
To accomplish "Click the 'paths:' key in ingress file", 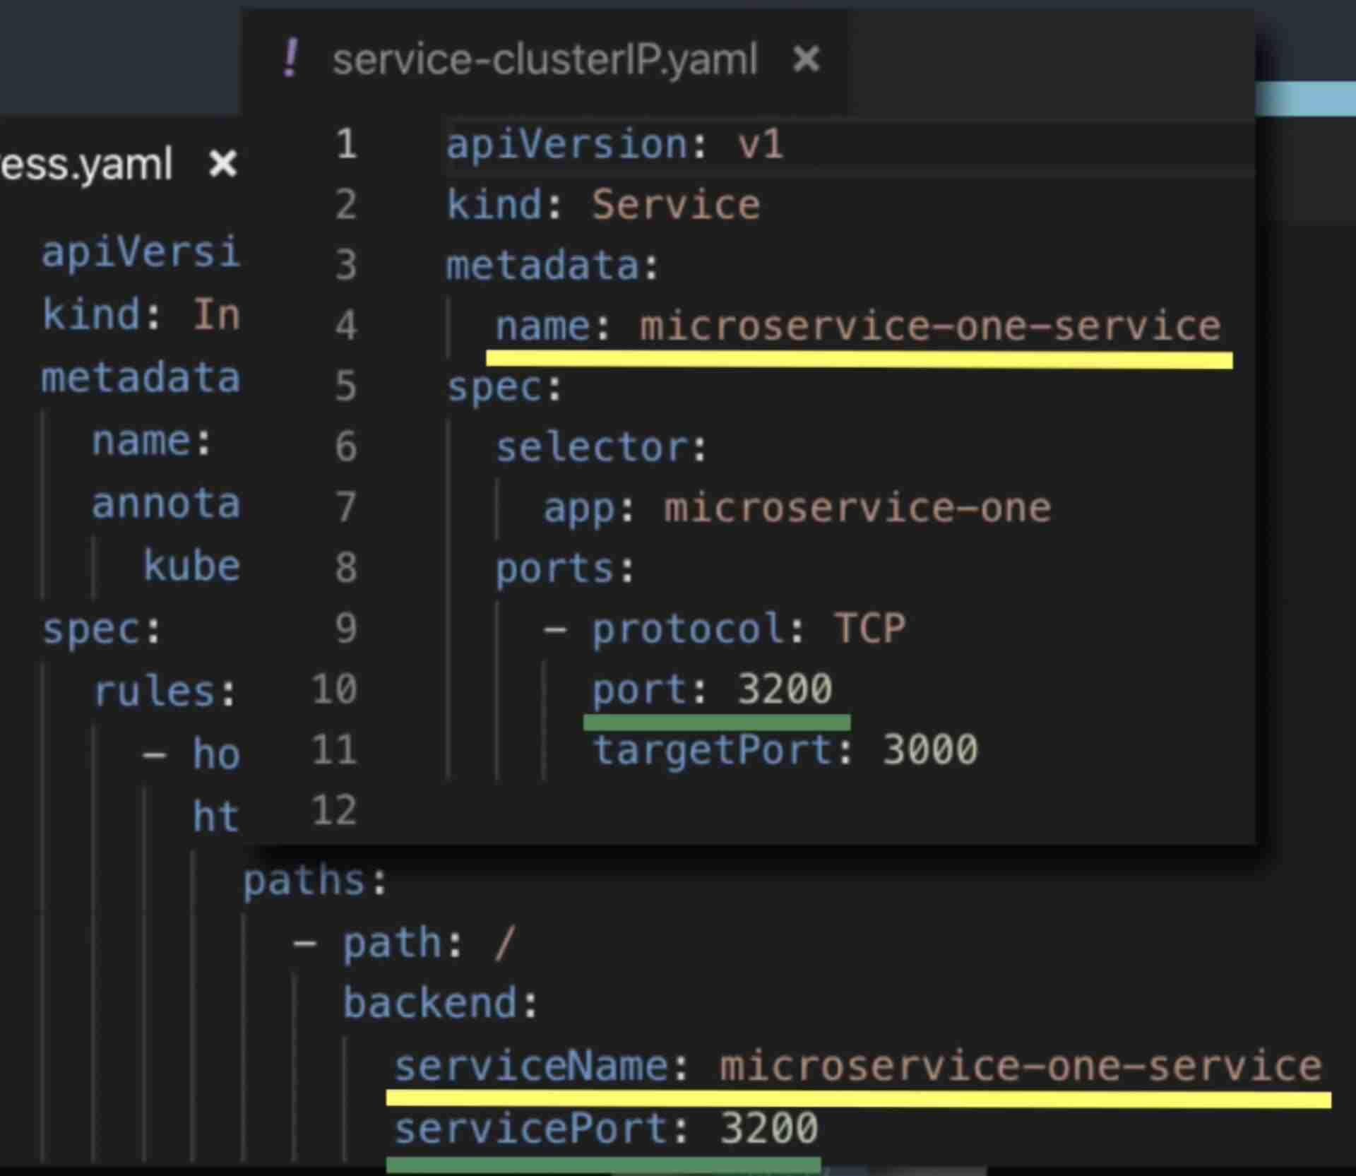I will (x=315, y=881).
